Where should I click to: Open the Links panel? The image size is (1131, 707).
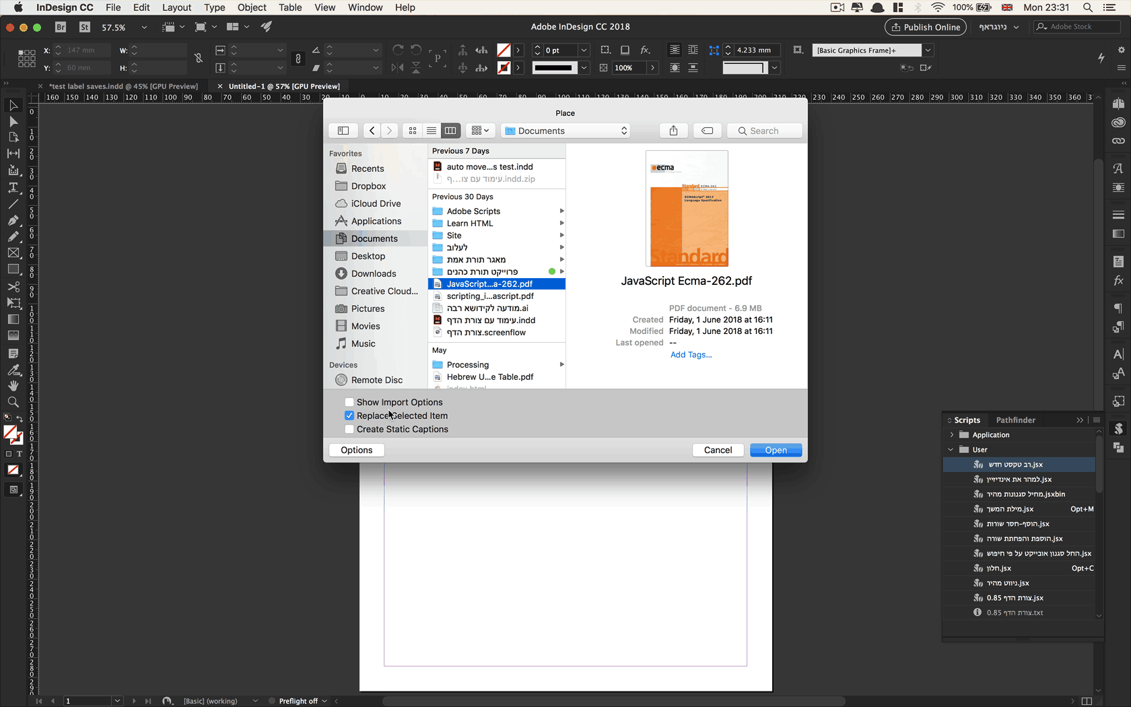tap(1118, 141)
